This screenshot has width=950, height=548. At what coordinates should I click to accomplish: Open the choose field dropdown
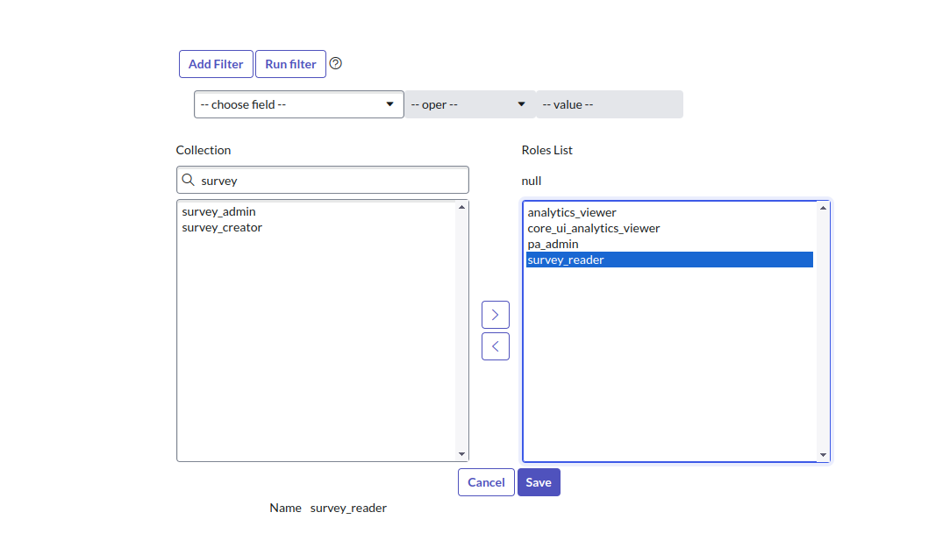(298, 104)
